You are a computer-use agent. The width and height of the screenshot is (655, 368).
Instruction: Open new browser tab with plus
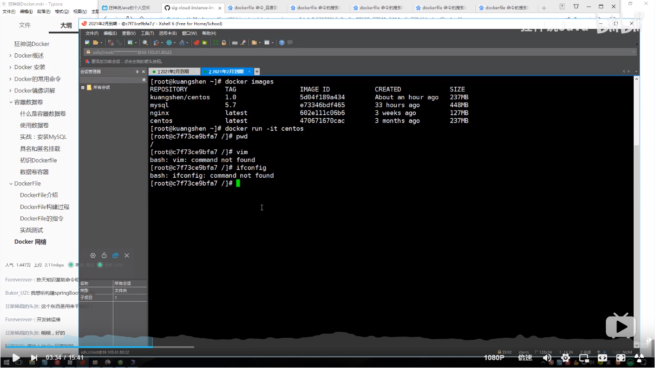click(x=544, y=8)
